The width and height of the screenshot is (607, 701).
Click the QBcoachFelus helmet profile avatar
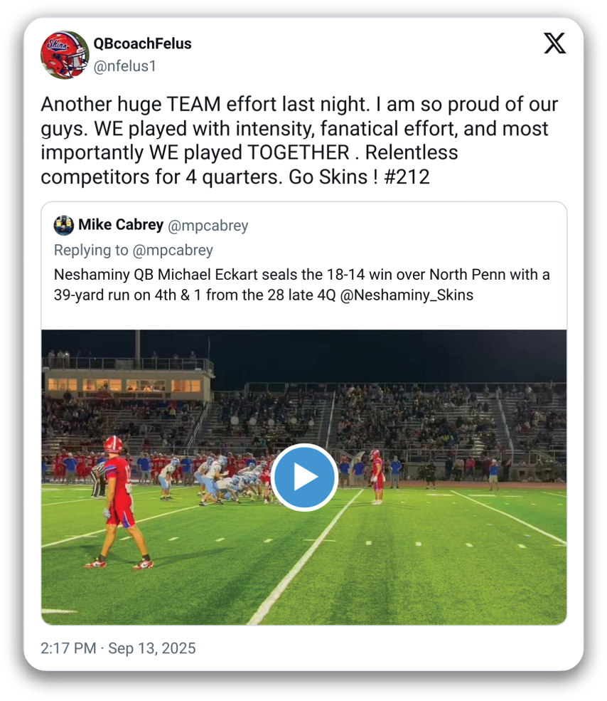pyautogui.click(x=64, y=55)
